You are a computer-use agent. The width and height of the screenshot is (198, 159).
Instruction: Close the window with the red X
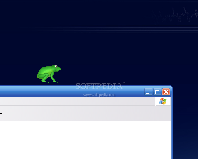[166, 92]
